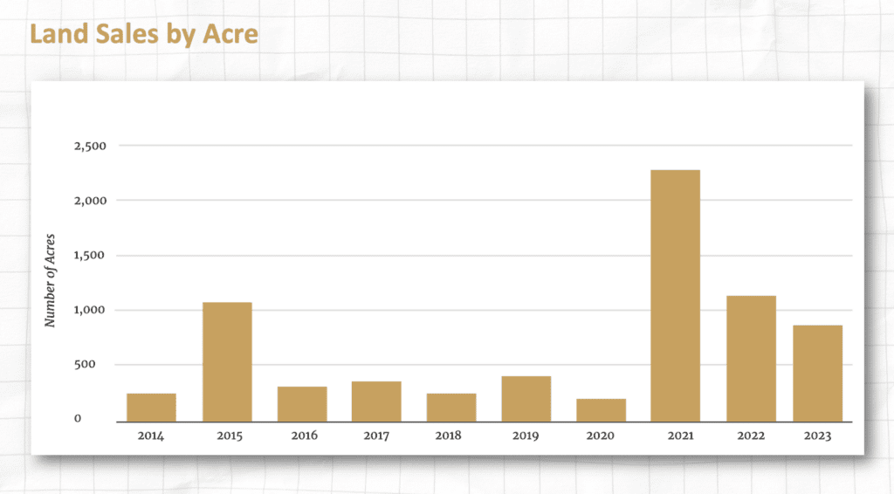Click the 1,000 y-axis label
Screen dimensions: 894x494
point(88,310)
